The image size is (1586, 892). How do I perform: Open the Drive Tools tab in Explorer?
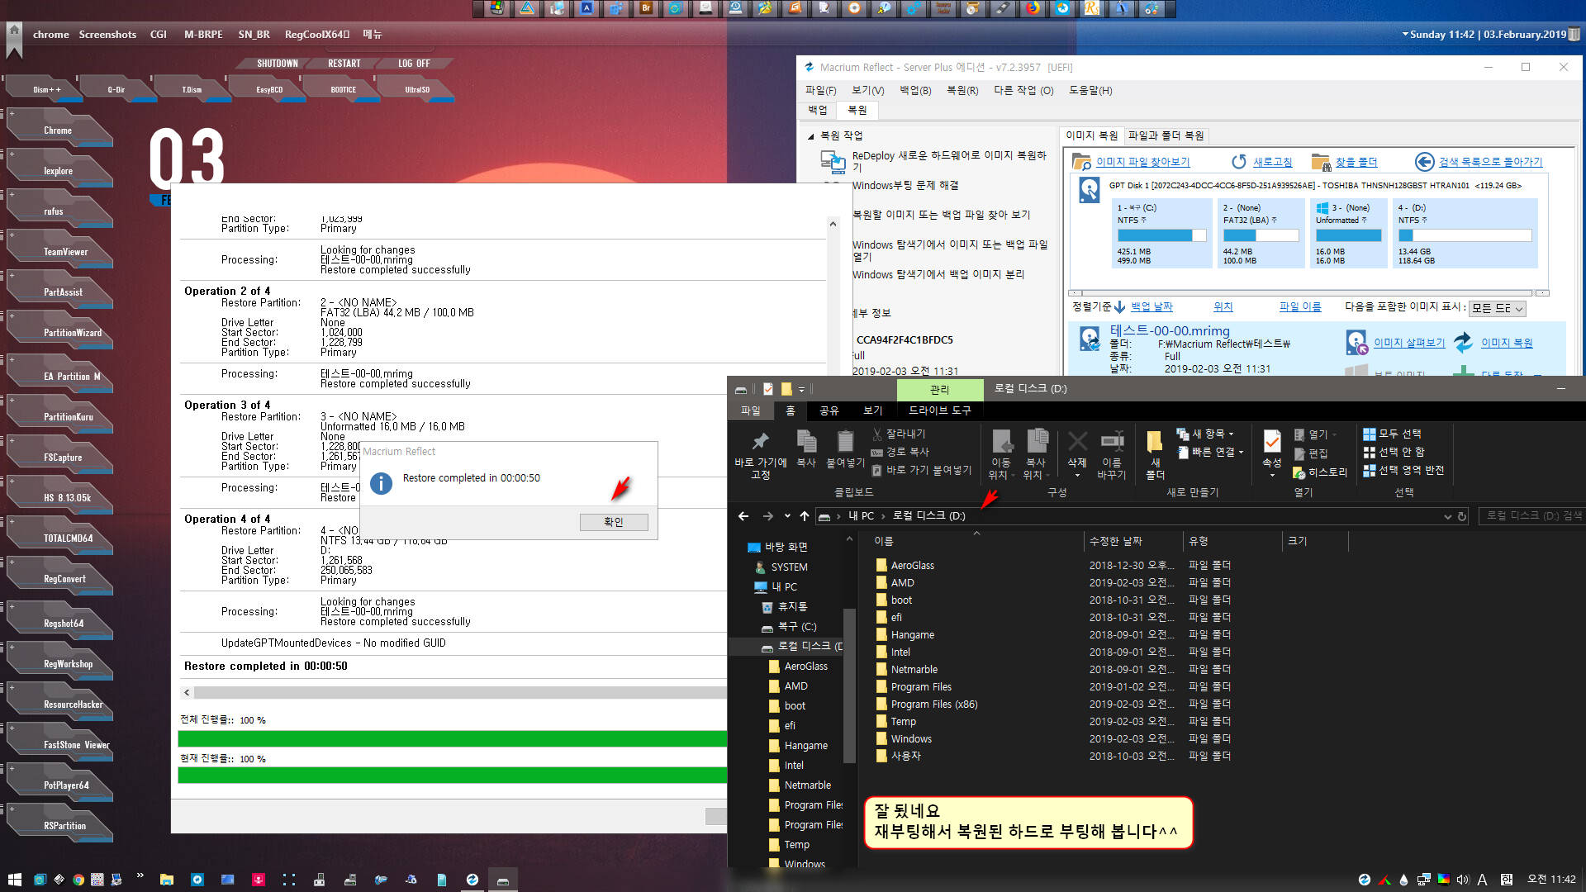point(940,410)
